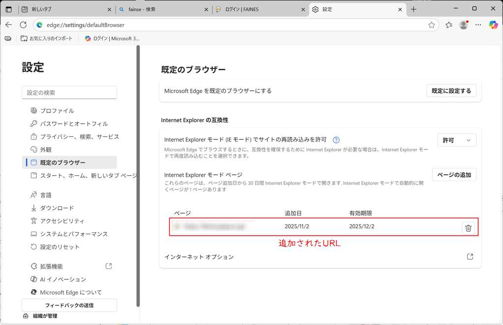Expand the IE mode 許可 dropdown
The width and height of the screenshot is (503, 325).
pos(456,140)
